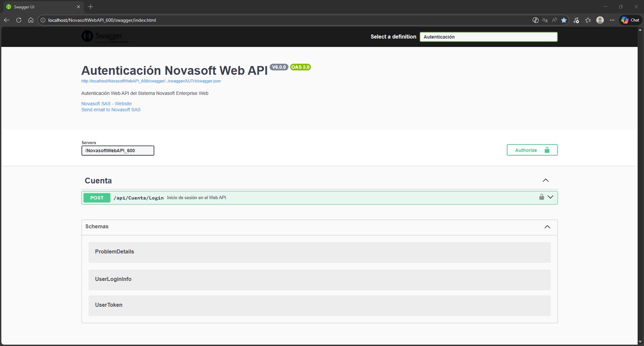Click the POST method badge

pos(97,198)
